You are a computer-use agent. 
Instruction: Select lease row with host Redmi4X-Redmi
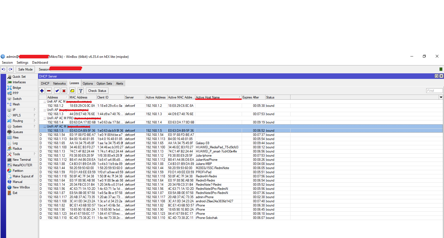[x=241, y=176]
